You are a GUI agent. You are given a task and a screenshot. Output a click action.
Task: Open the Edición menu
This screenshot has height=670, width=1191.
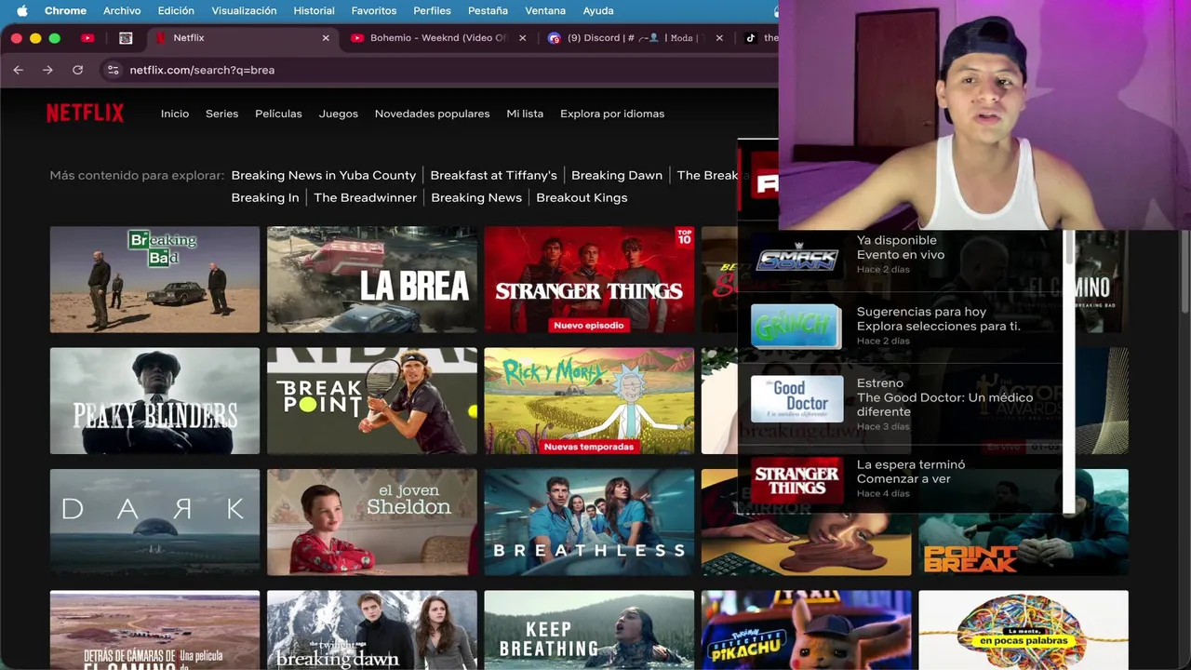tap(176, 11)
